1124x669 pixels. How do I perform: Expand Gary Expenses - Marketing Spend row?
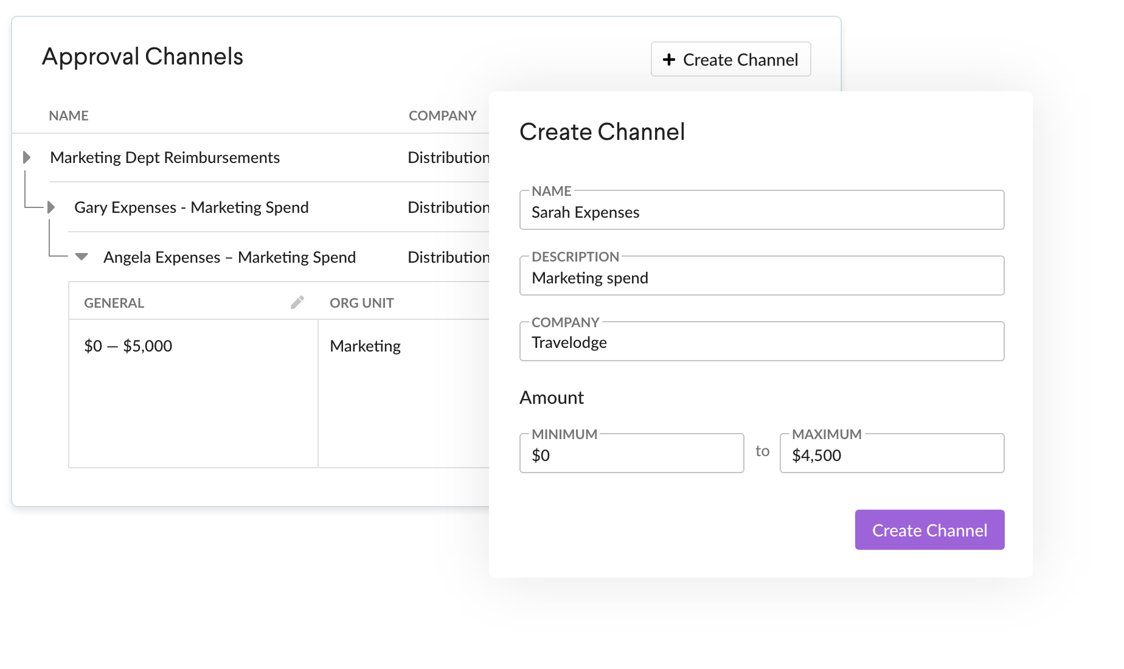coord(51,207)
